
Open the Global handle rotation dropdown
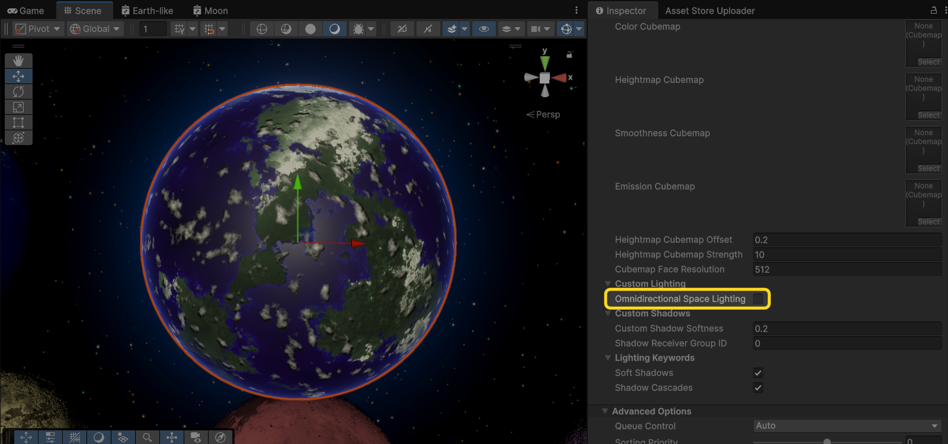(x=95, y=28)
